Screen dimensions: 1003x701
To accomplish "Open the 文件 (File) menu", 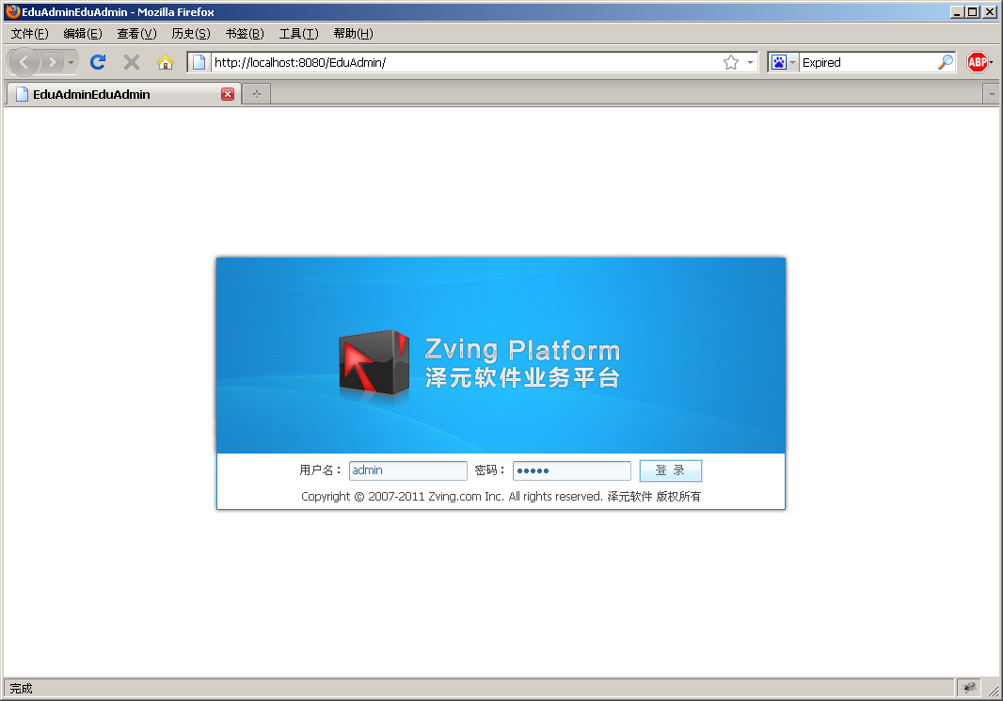I will 29,33.
